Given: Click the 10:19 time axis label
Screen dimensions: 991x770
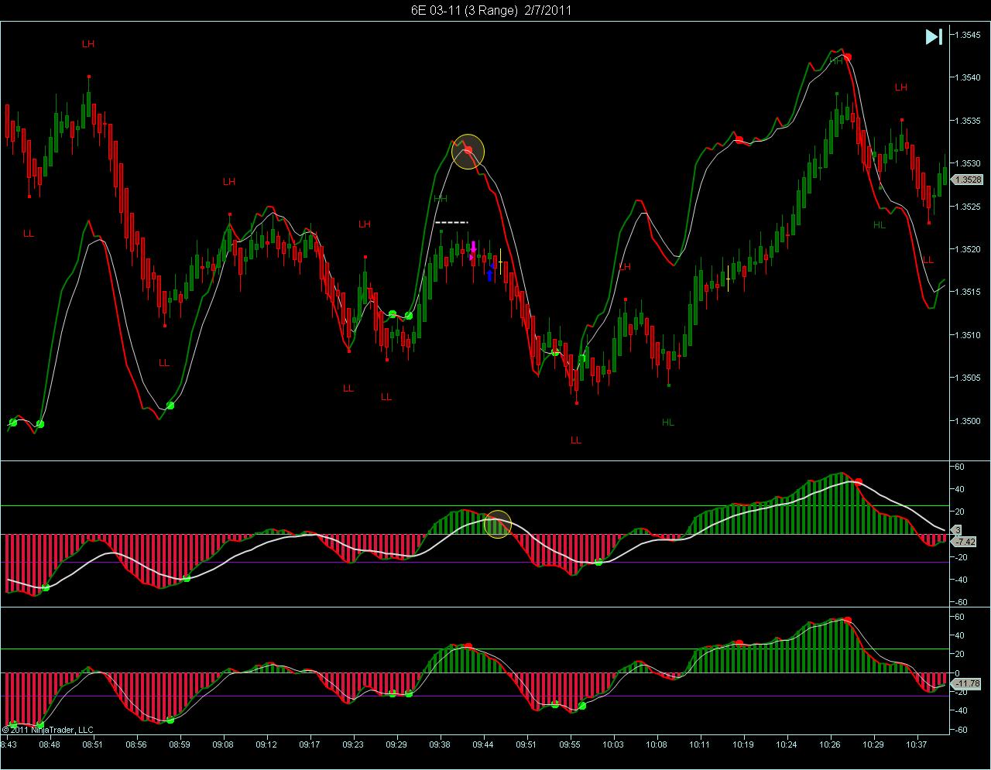Looking at the screenshot, I should click(743, 744).
